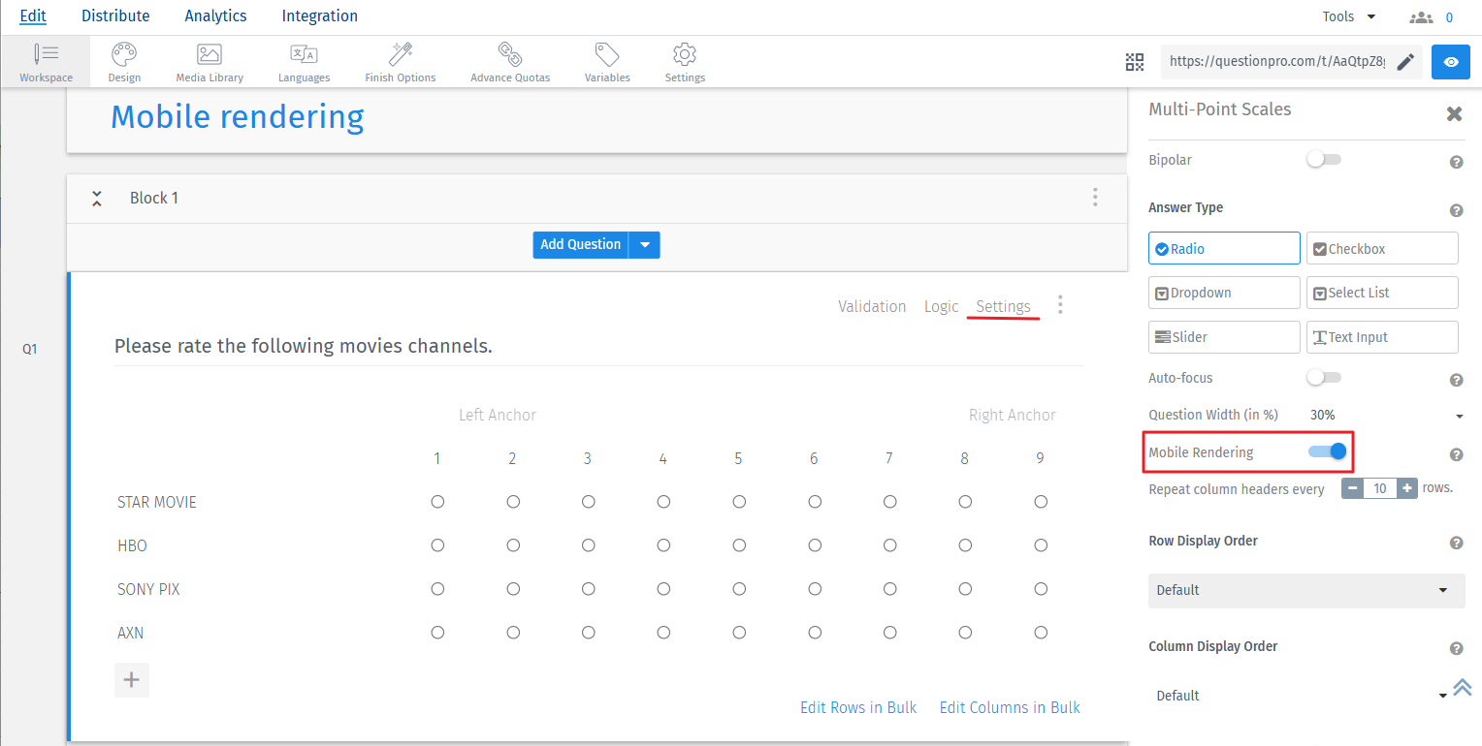Click Edit Rows in Bulk link
Viewport: 1482px width, 746px height.
point(857,707)
